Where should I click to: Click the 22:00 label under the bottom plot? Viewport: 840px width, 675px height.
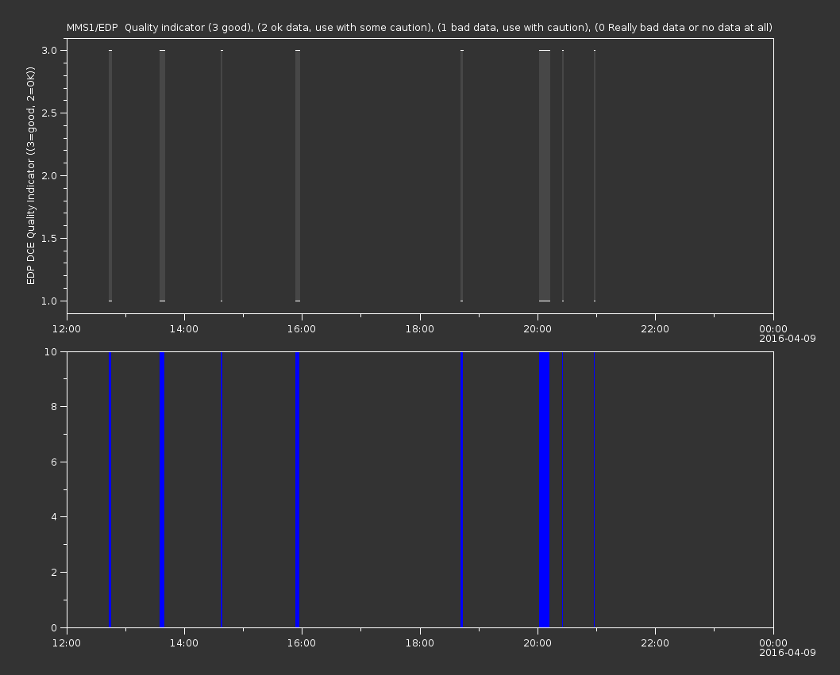[655, 643]
